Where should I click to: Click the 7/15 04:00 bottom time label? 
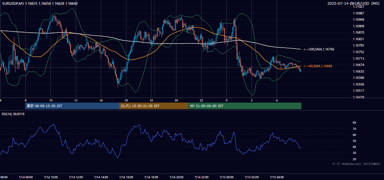(x=277, y=177)
